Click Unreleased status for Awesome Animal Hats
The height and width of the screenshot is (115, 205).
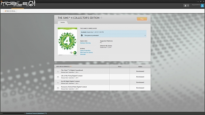(x=140, y=88)
